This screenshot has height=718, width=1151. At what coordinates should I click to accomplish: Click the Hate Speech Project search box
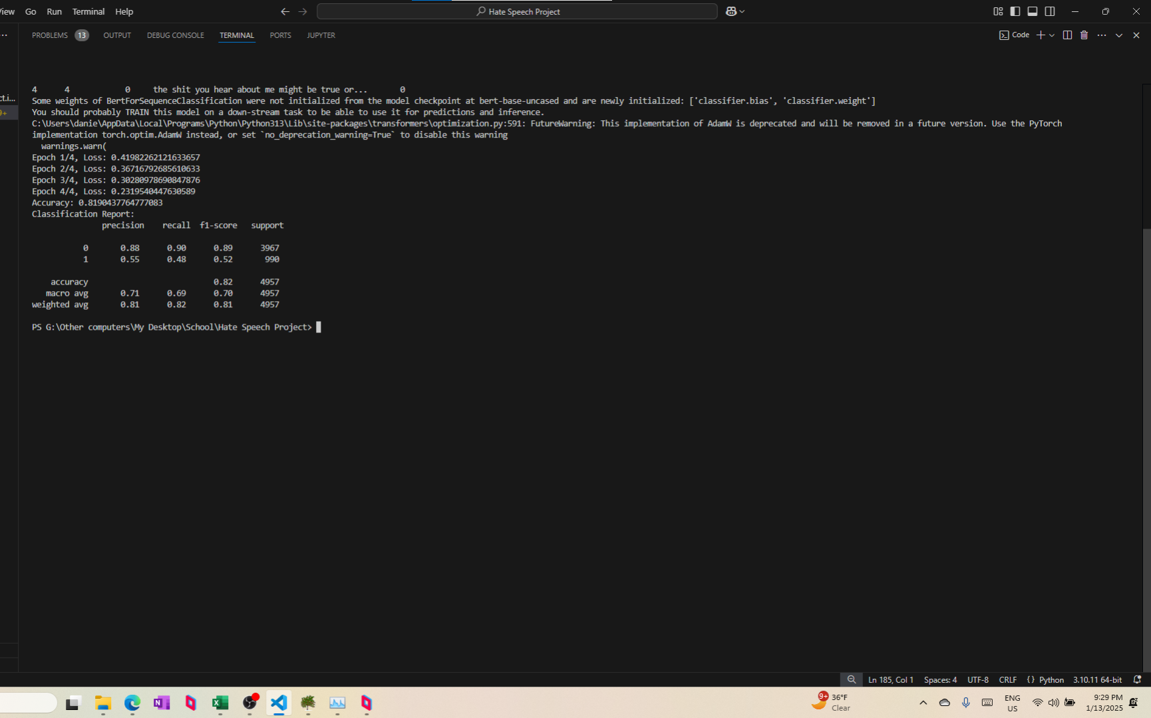tap(517, 11)
